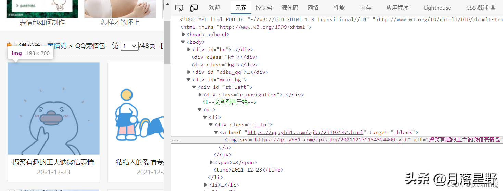Image resolution: width=503 pixels, height=191 pixels.
Task: Open the CSS 概述 tab
Action: pyautogui.click(x=481, y=8)
